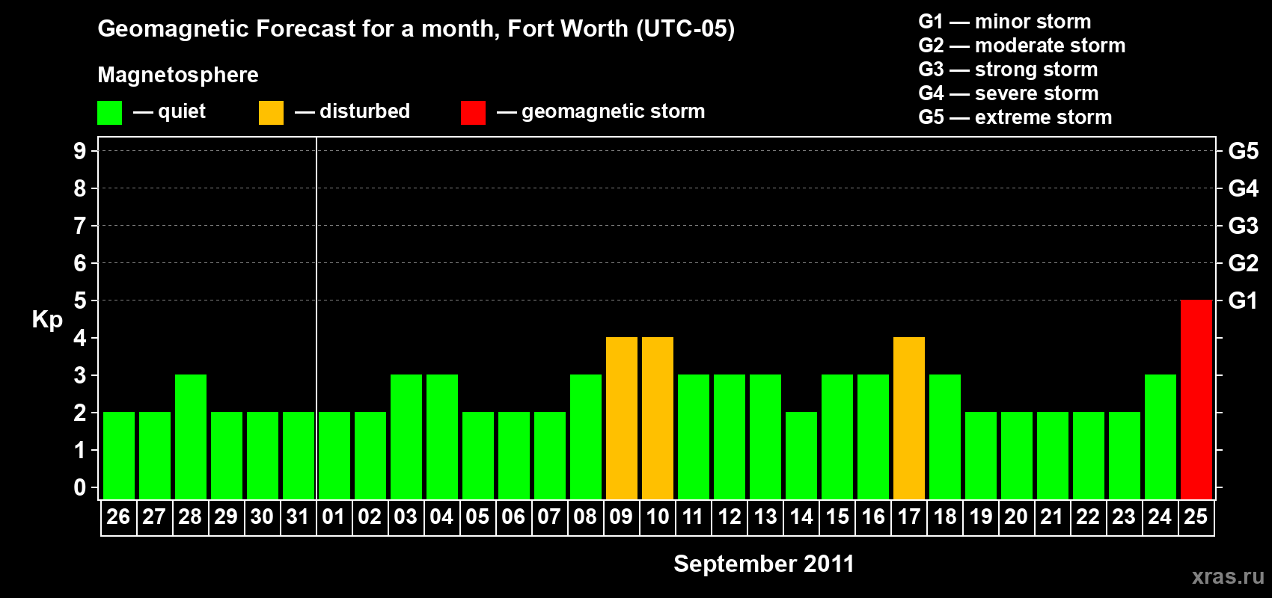
Task: Click the G1 marker on right axis
Action: coord(1243,300)
